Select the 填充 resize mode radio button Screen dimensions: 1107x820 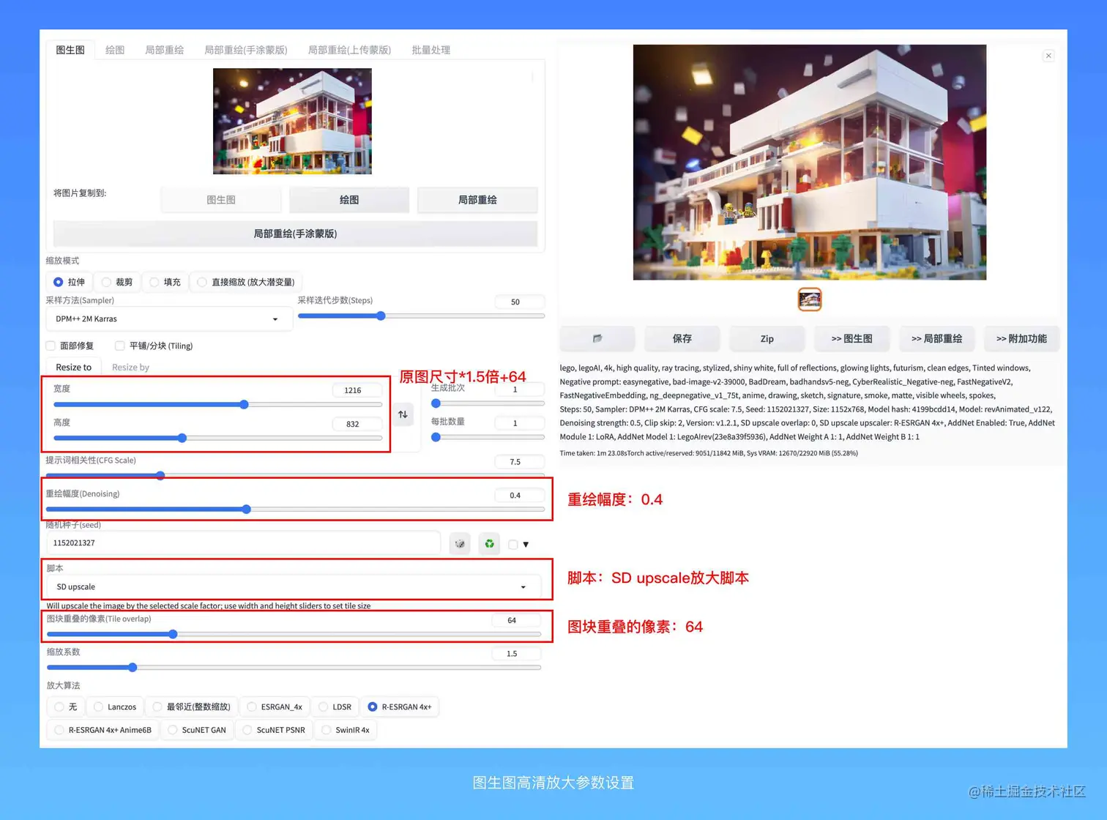154,282
